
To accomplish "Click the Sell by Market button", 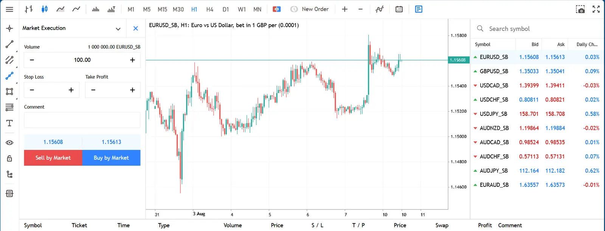I will [x=53, y=158].
